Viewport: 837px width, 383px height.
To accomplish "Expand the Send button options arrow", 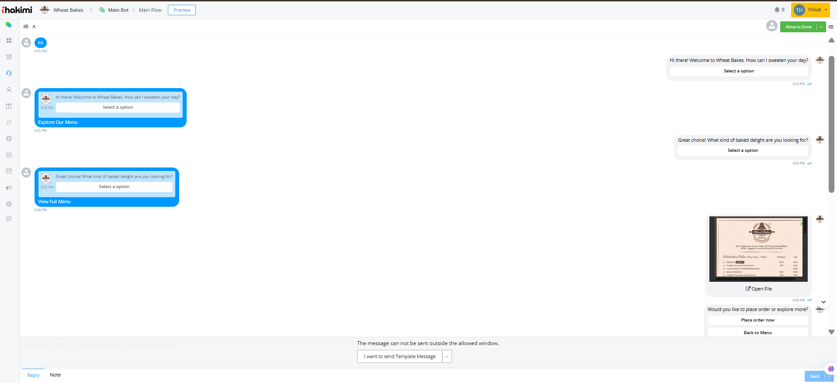I will pyautogui.click(x=829, y=376).
